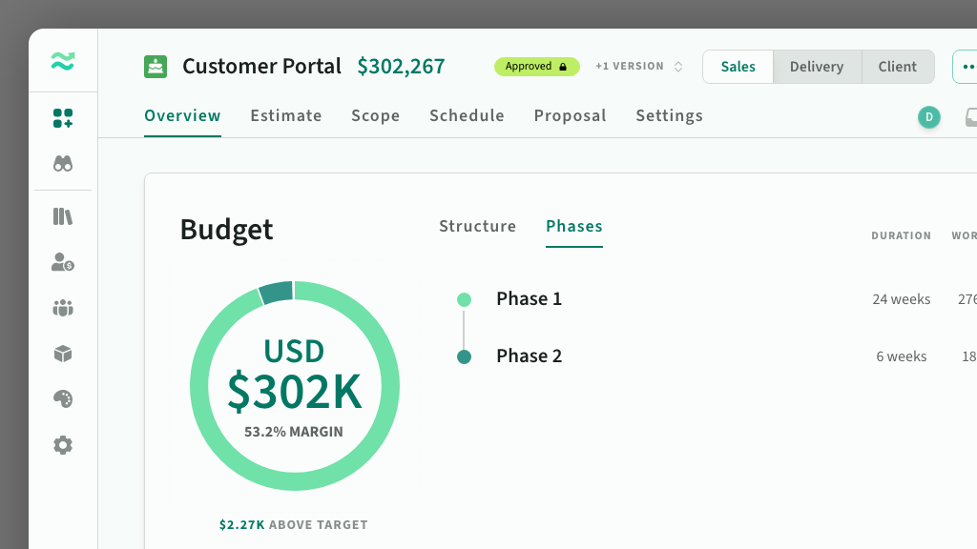Switch view mode to Sales
Viewport: 977px width, 549px height.
738,67
